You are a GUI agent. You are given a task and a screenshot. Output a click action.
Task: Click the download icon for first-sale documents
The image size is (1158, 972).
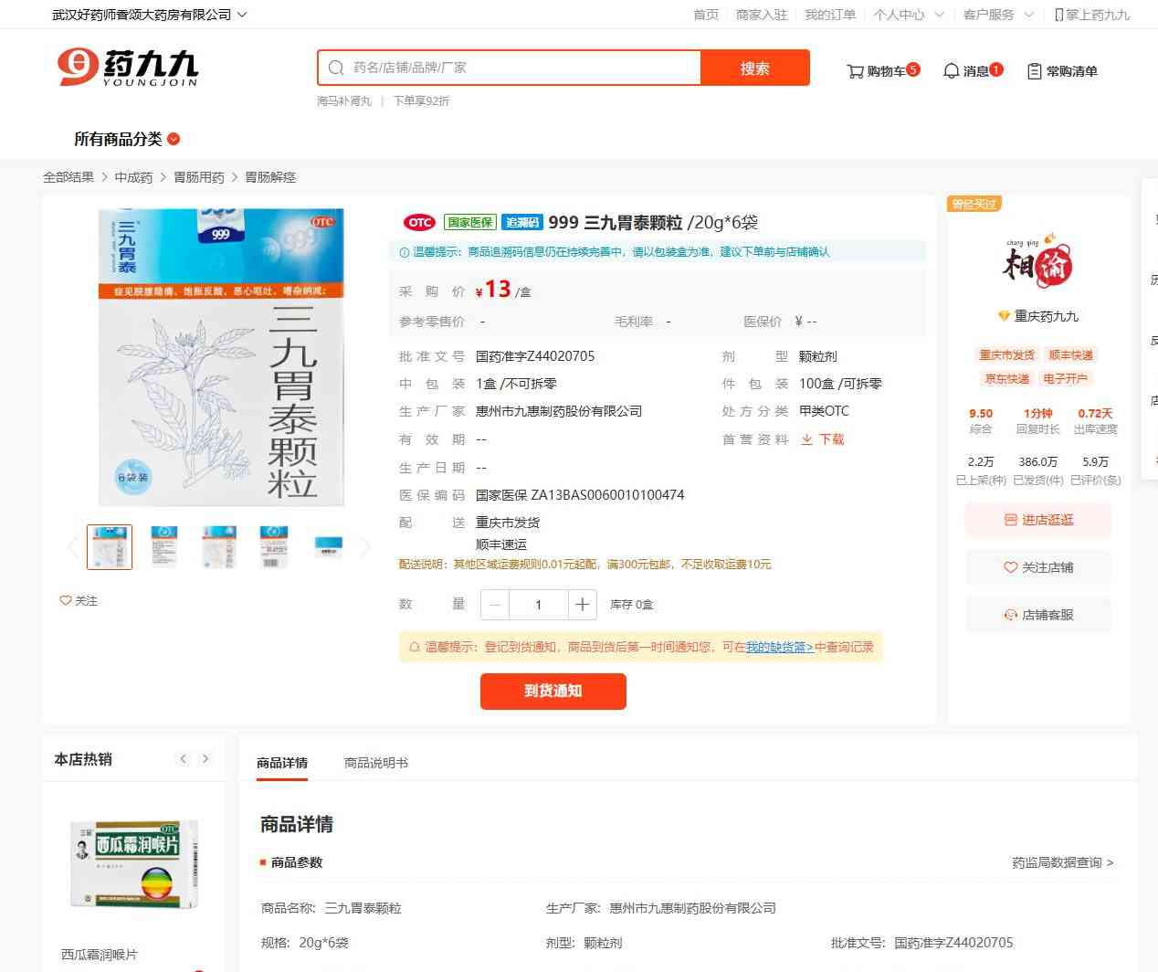(806, 439)
